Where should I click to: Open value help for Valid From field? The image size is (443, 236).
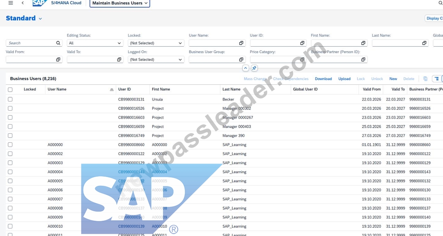58,59
